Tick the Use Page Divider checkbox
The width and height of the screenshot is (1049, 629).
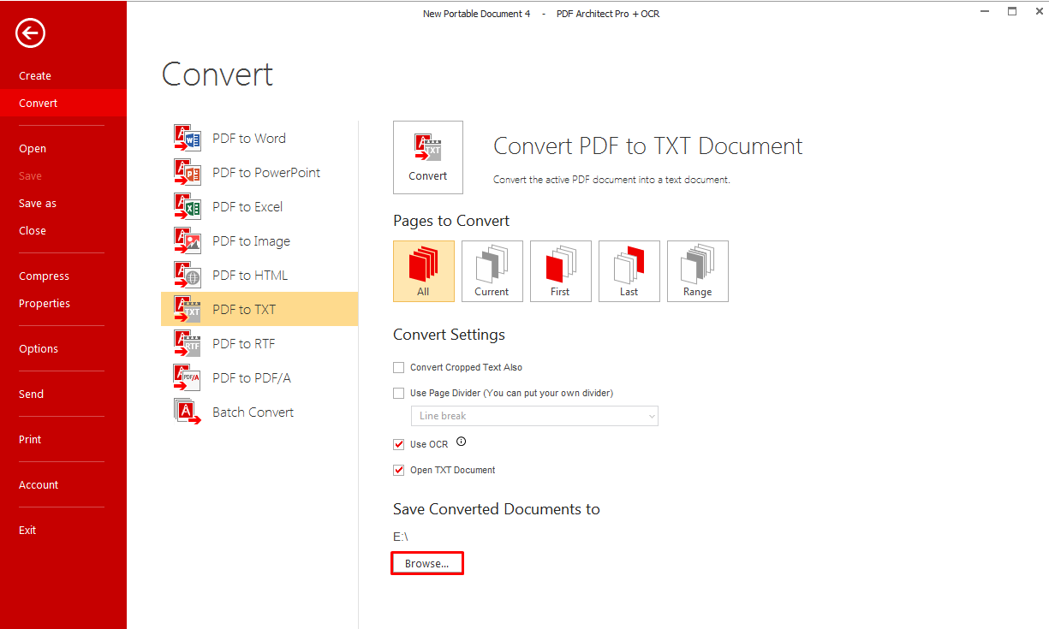(x=398, y=393)
